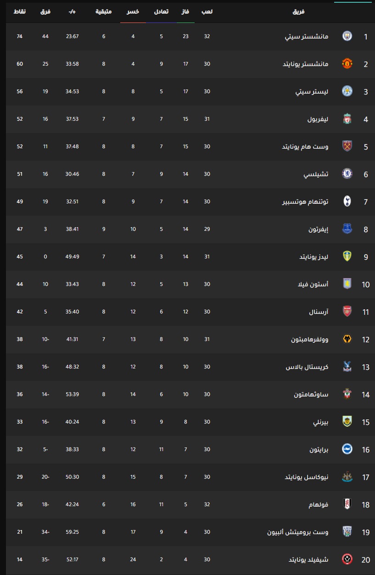Select the Chelsea club crest

(347, 174)
